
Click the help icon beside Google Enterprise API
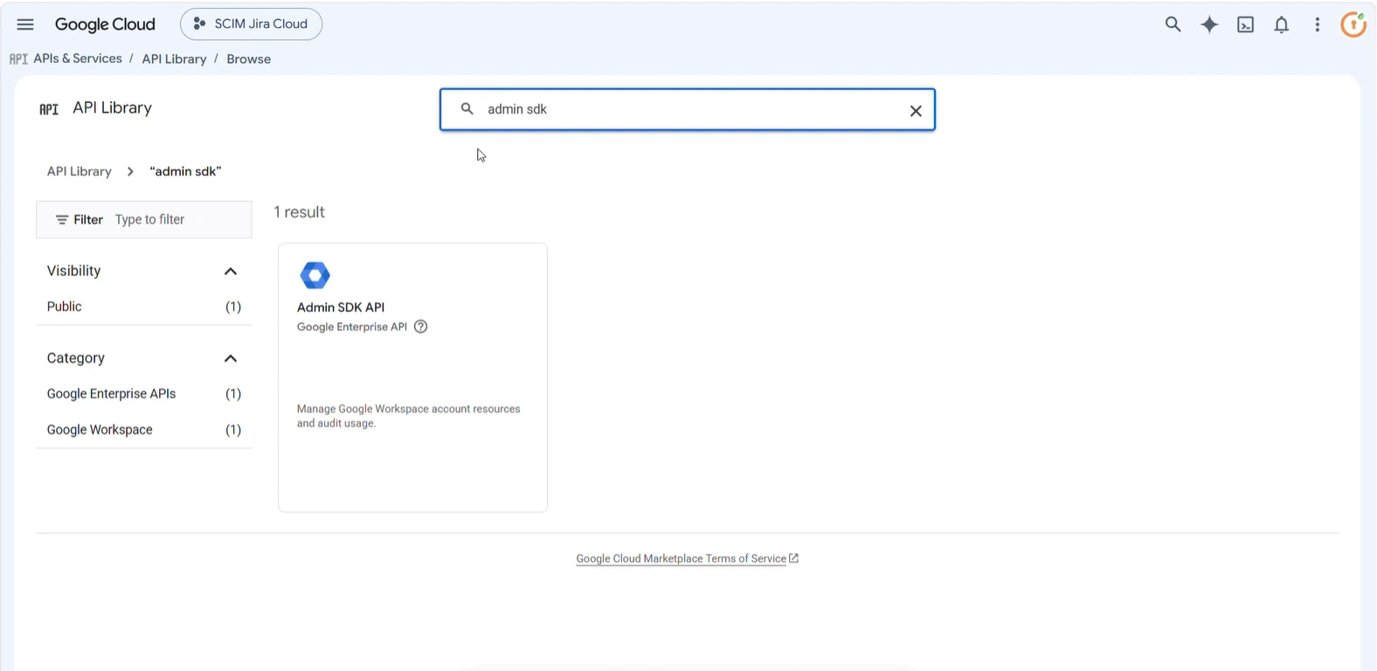click(x=421, y=327)
